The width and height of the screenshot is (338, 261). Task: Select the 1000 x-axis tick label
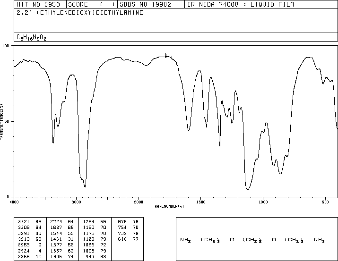263,202
